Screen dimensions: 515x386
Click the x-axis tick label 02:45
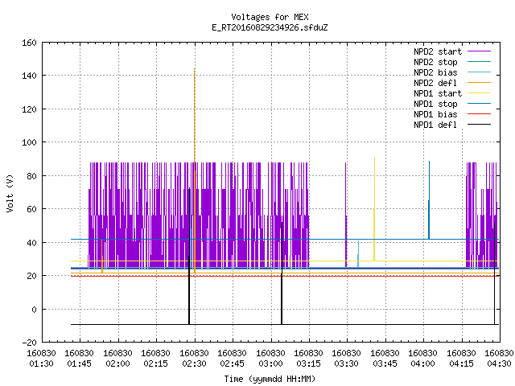tap(233, 363)
